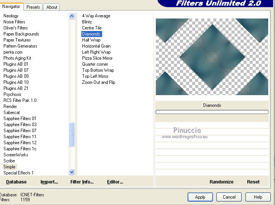The height and width of the screenshot is (205, 275).
Task: Click the category list scrollbar thumb
Action: (71, 134)
